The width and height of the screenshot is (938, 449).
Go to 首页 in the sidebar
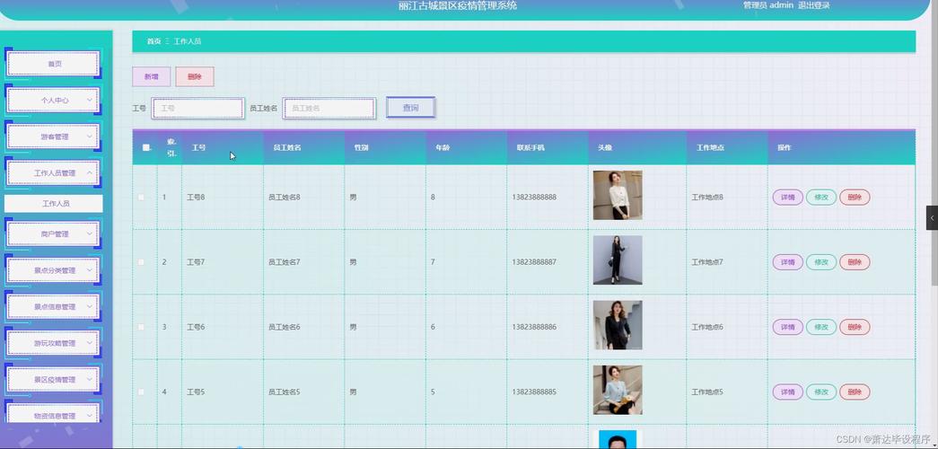[54, 64]
